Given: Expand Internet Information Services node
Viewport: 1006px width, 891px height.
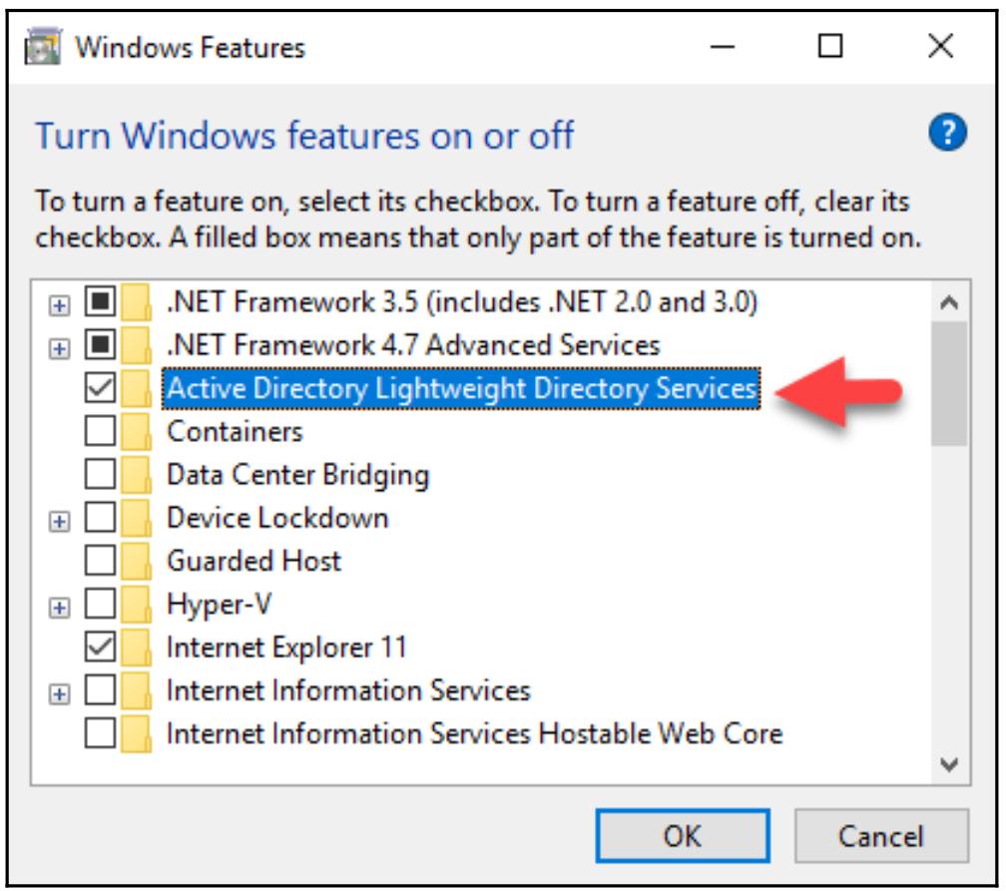Looking at the screenshot, I should pos(62,690).
